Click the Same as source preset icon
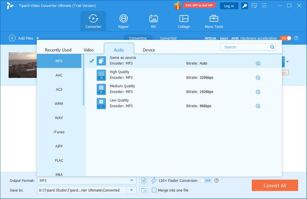The width and height of the screenshot is (307, 199). coord(101,60)
